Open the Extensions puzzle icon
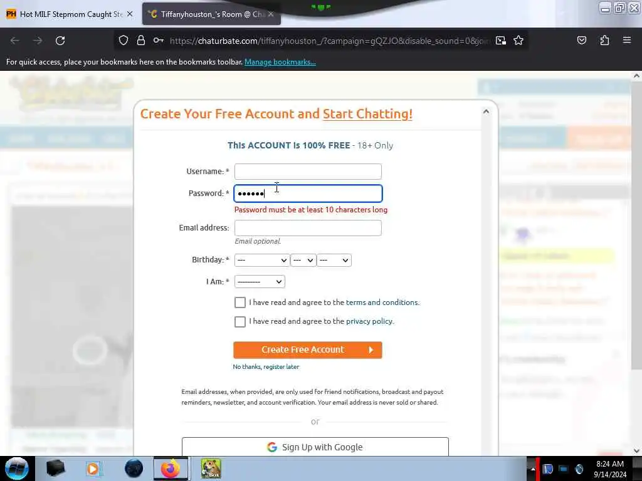 (604, 41)
